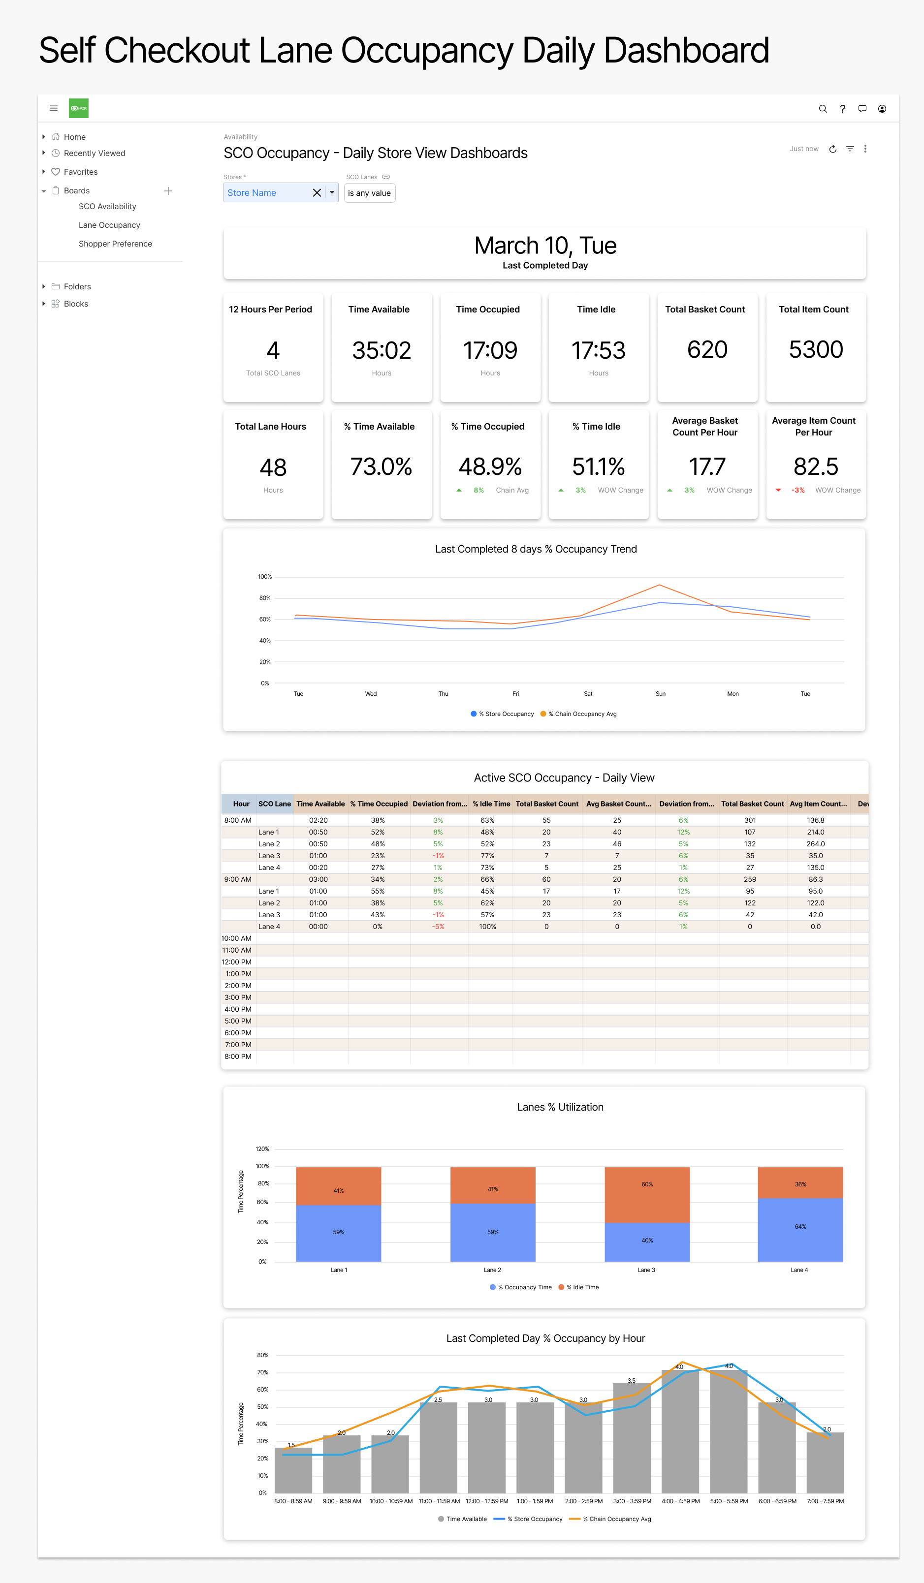Toggle Time Available legend in hourly chart
The width and height of the screenshot is (924, 1583).
tap(462, 1519)
